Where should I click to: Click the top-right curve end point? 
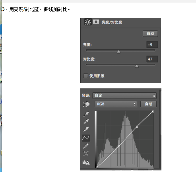tap(153, 111)
